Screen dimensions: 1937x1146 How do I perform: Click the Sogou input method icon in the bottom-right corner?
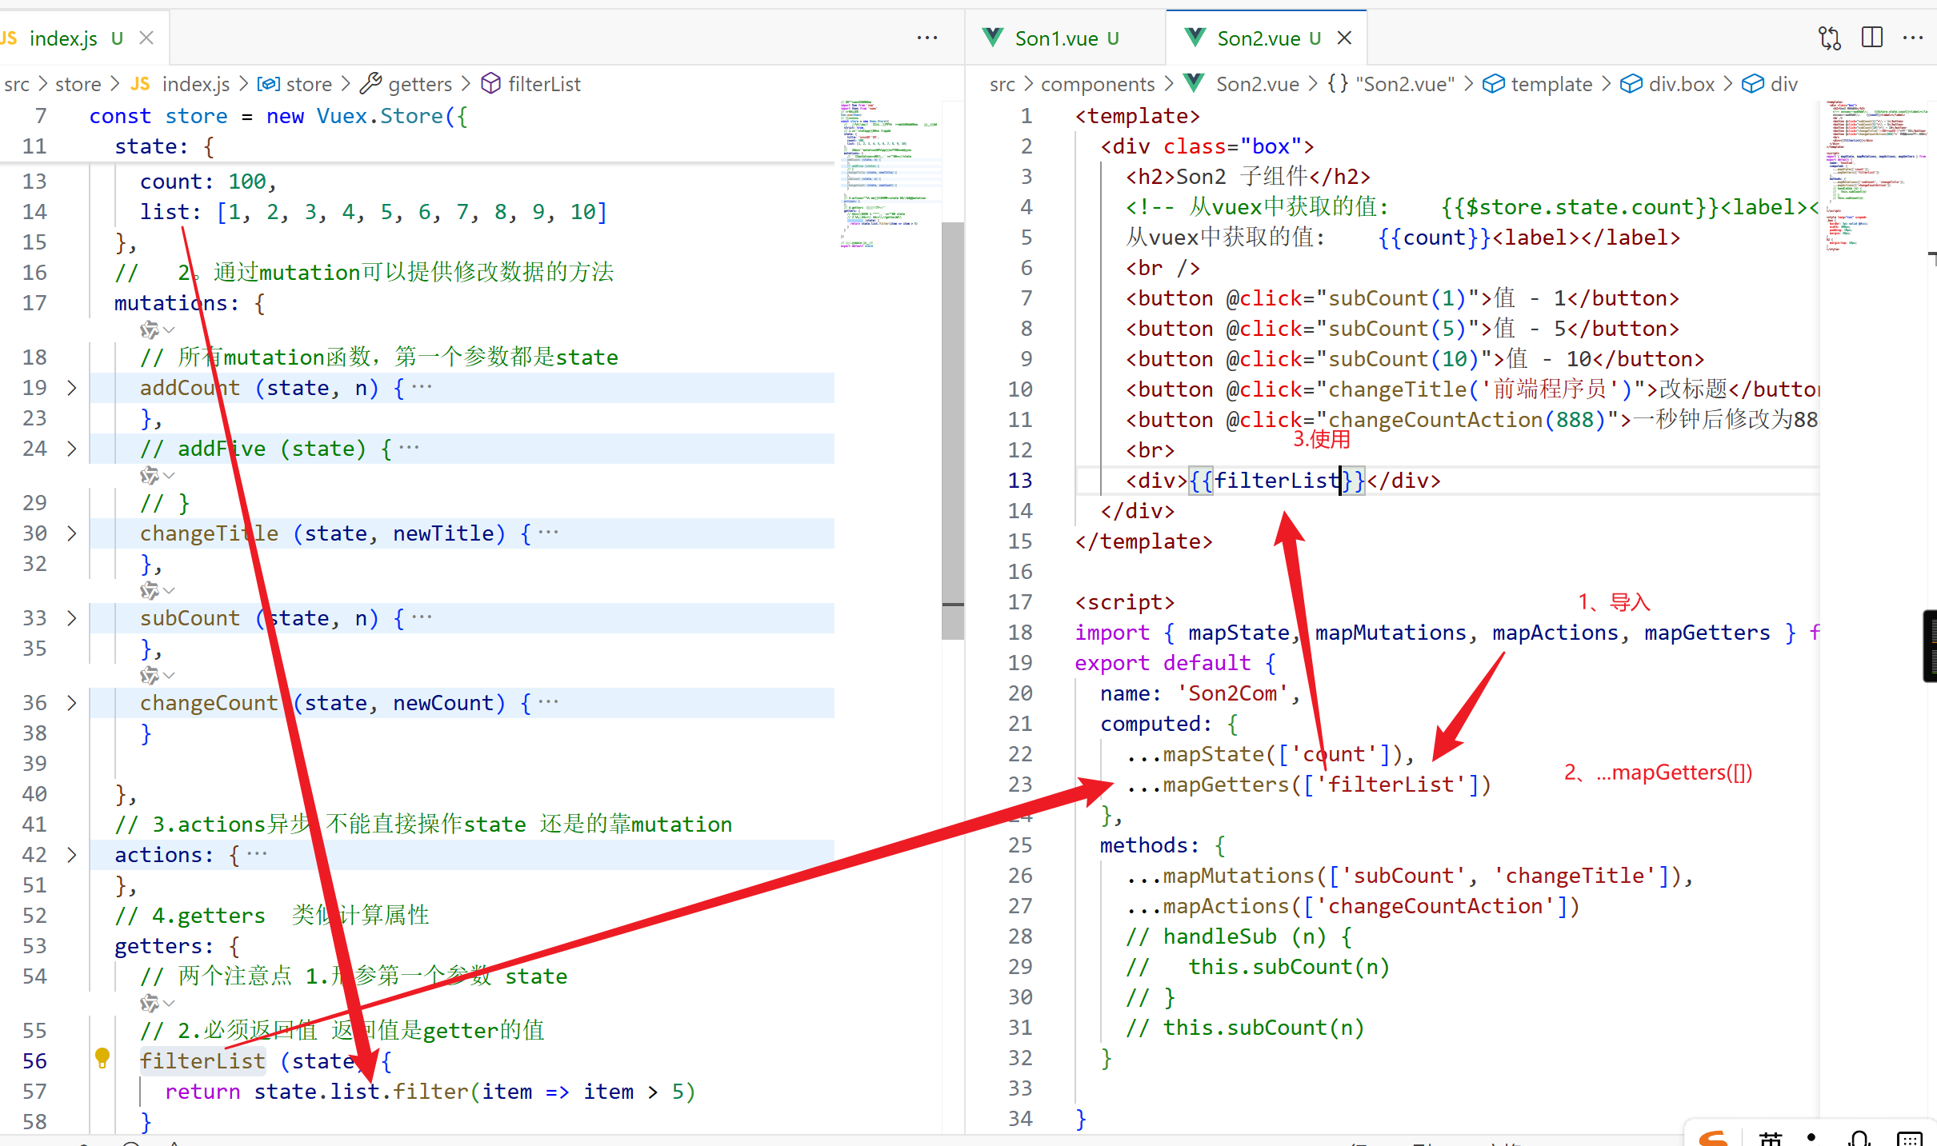pyautogui.click(x=1714, y=1139)
